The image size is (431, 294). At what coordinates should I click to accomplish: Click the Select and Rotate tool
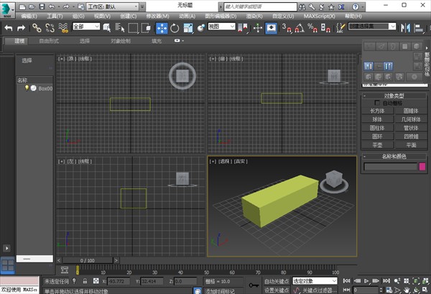coord(175,27)
